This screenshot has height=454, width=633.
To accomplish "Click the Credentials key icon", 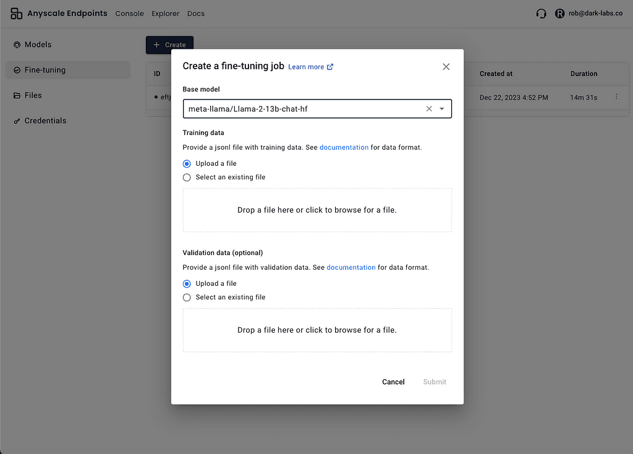I will click(x=17, y=121).
